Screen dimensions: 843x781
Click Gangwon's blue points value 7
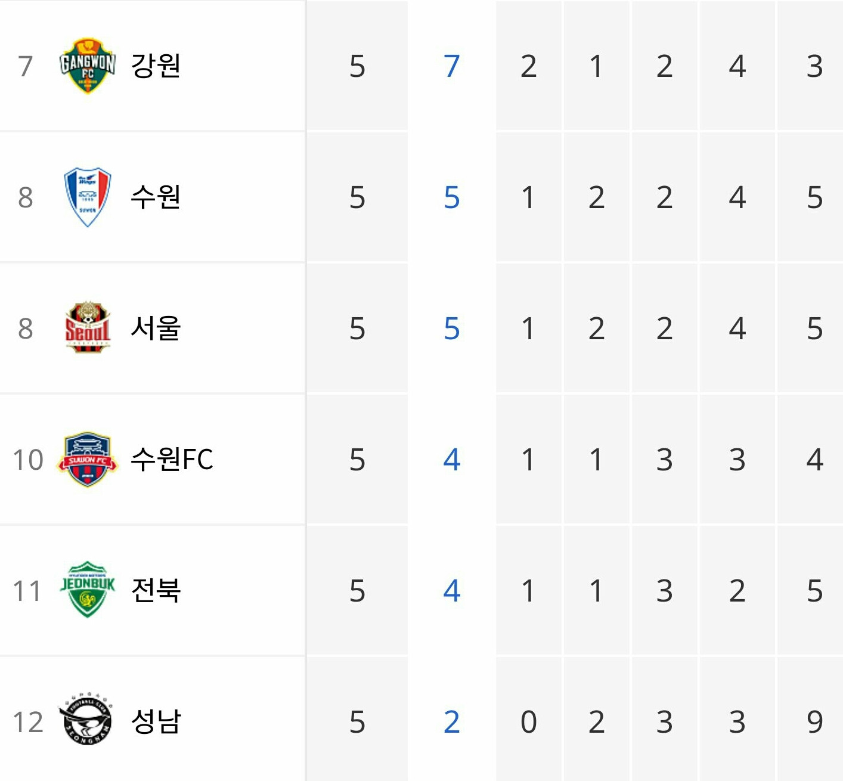(x=452, y=66)
